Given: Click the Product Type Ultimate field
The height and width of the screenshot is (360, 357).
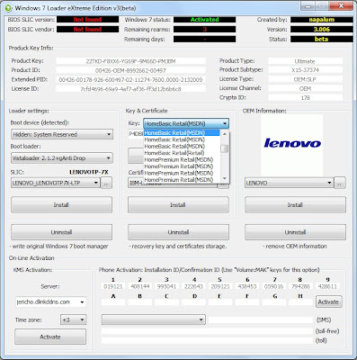Looking at the screenshot, I should click(x=305, y=61).
